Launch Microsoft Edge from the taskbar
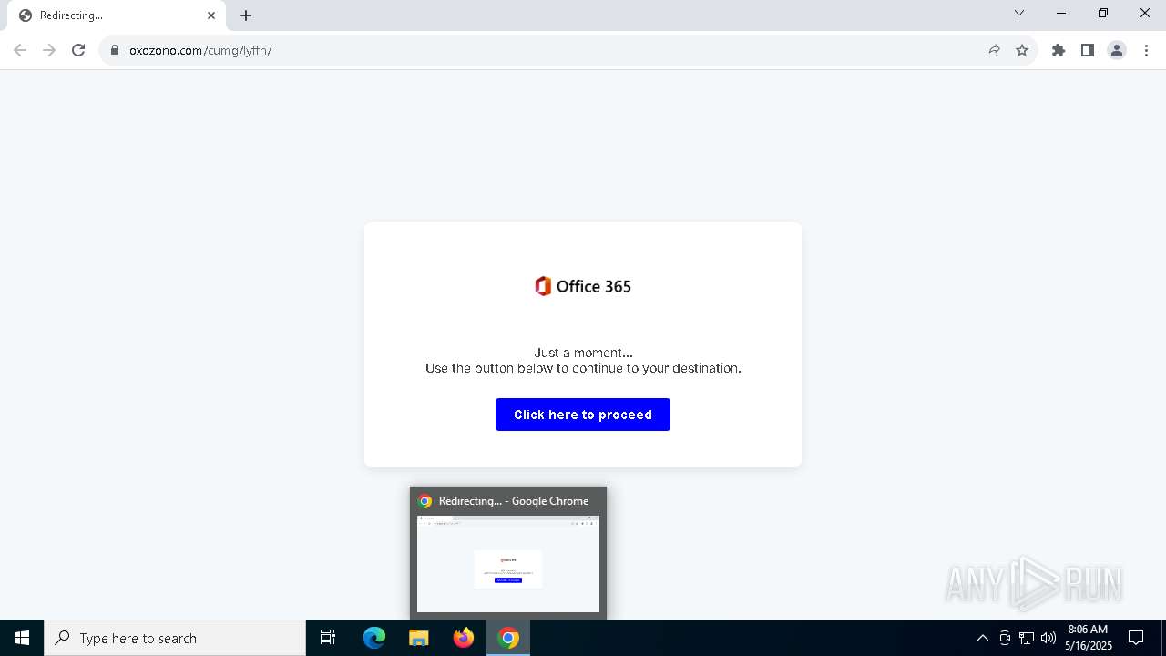This screenshot has height=656, width=1166. [x=374, y=638]
